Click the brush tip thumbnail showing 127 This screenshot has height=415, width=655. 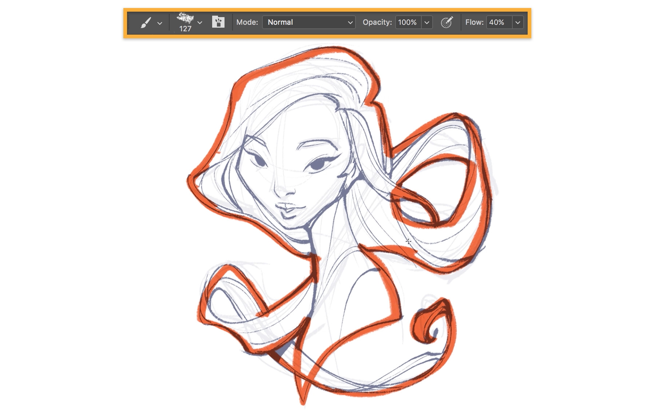(186, 20)
